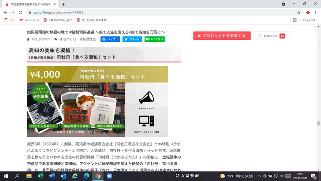Open the Chrome three-dot menu
This screenshot has height=181, width=321.
click(316, 12)
